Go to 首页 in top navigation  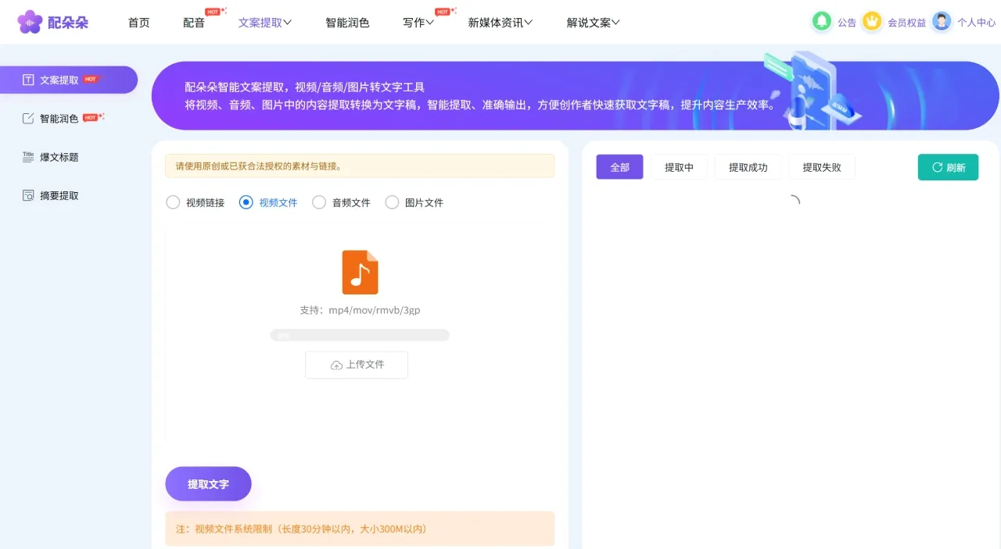138,23
